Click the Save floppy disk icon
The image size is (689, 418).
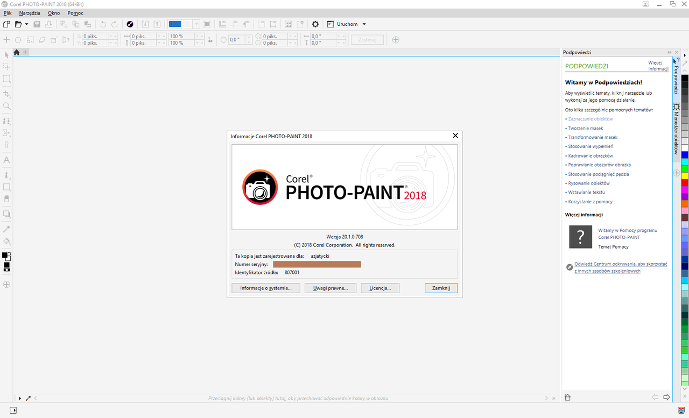pos(37,24)
